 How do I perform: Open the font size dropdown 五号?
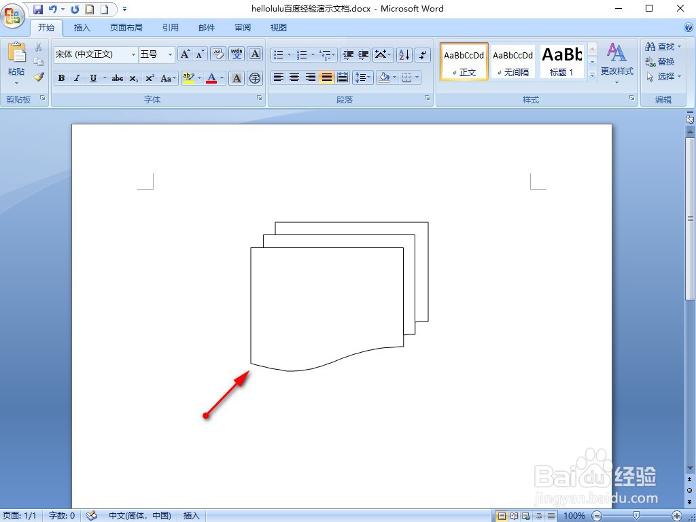coord(170,54)
